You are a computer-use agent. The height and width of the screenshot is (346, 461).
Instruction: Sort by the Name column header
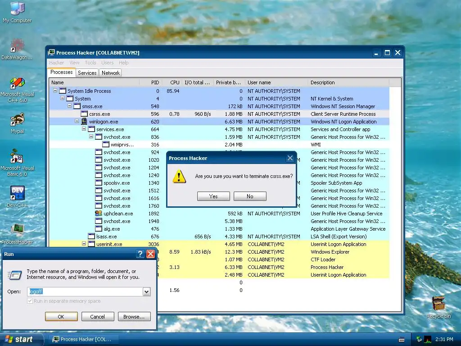coord(94,82)
